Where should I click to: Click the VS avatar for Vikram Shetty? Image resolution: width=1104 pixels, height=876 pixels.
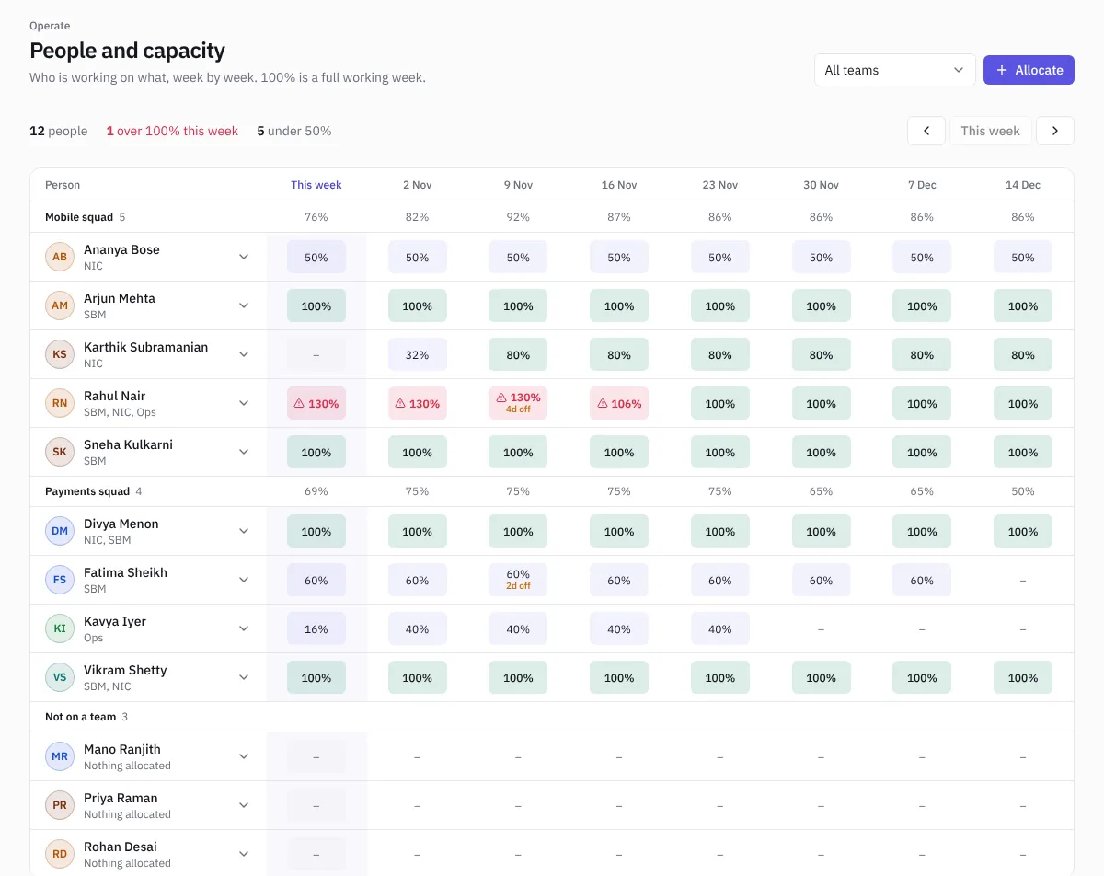coord(60,677)
